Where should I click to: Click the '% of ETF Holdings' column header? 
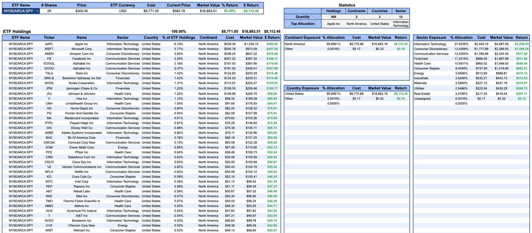(179, 37)
